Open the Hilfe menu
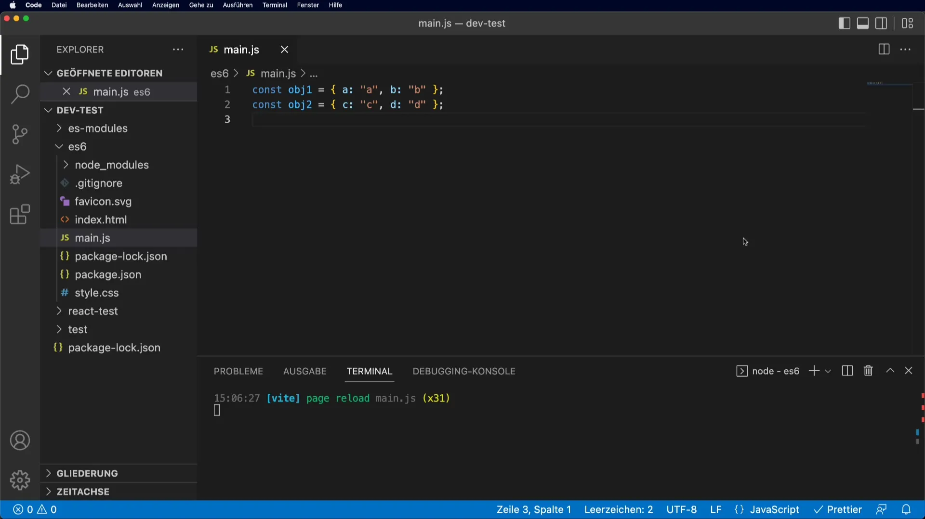This screenshot has height=519, width=925. coord(335,5)
